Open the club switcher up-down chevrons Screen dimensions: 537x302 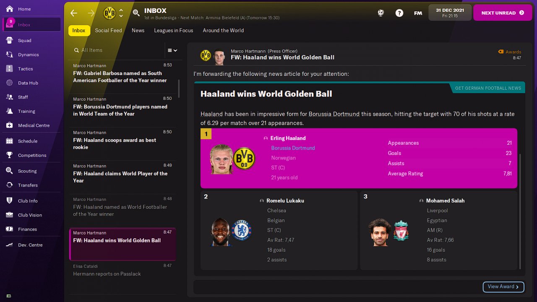(121, 13)
